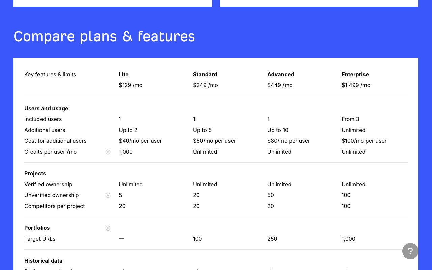The width and height of the screenshot is (432, 270).
Task: Open the help question mark button
Action: pyautogui.click(x=410, y=251)
